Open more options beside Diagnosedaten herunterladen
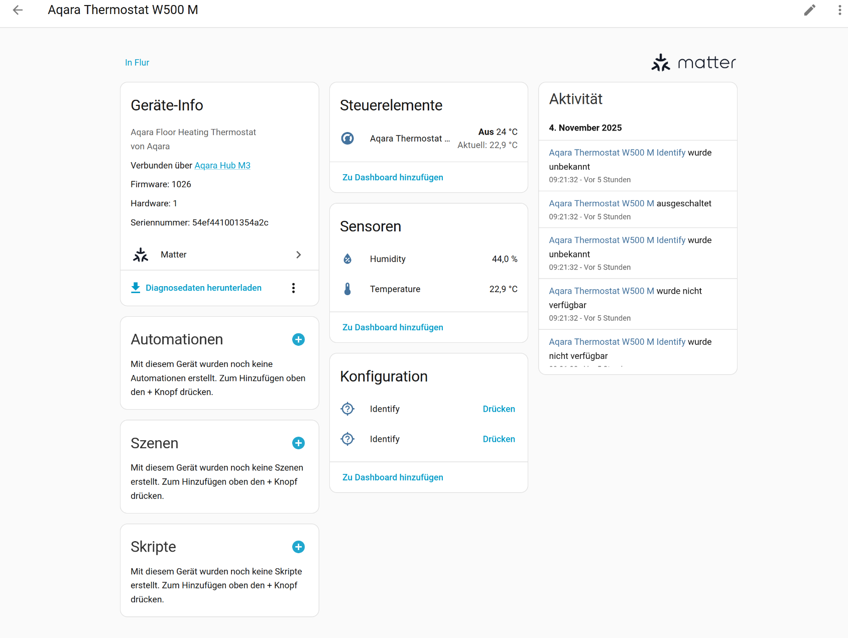 coord(294,288)
